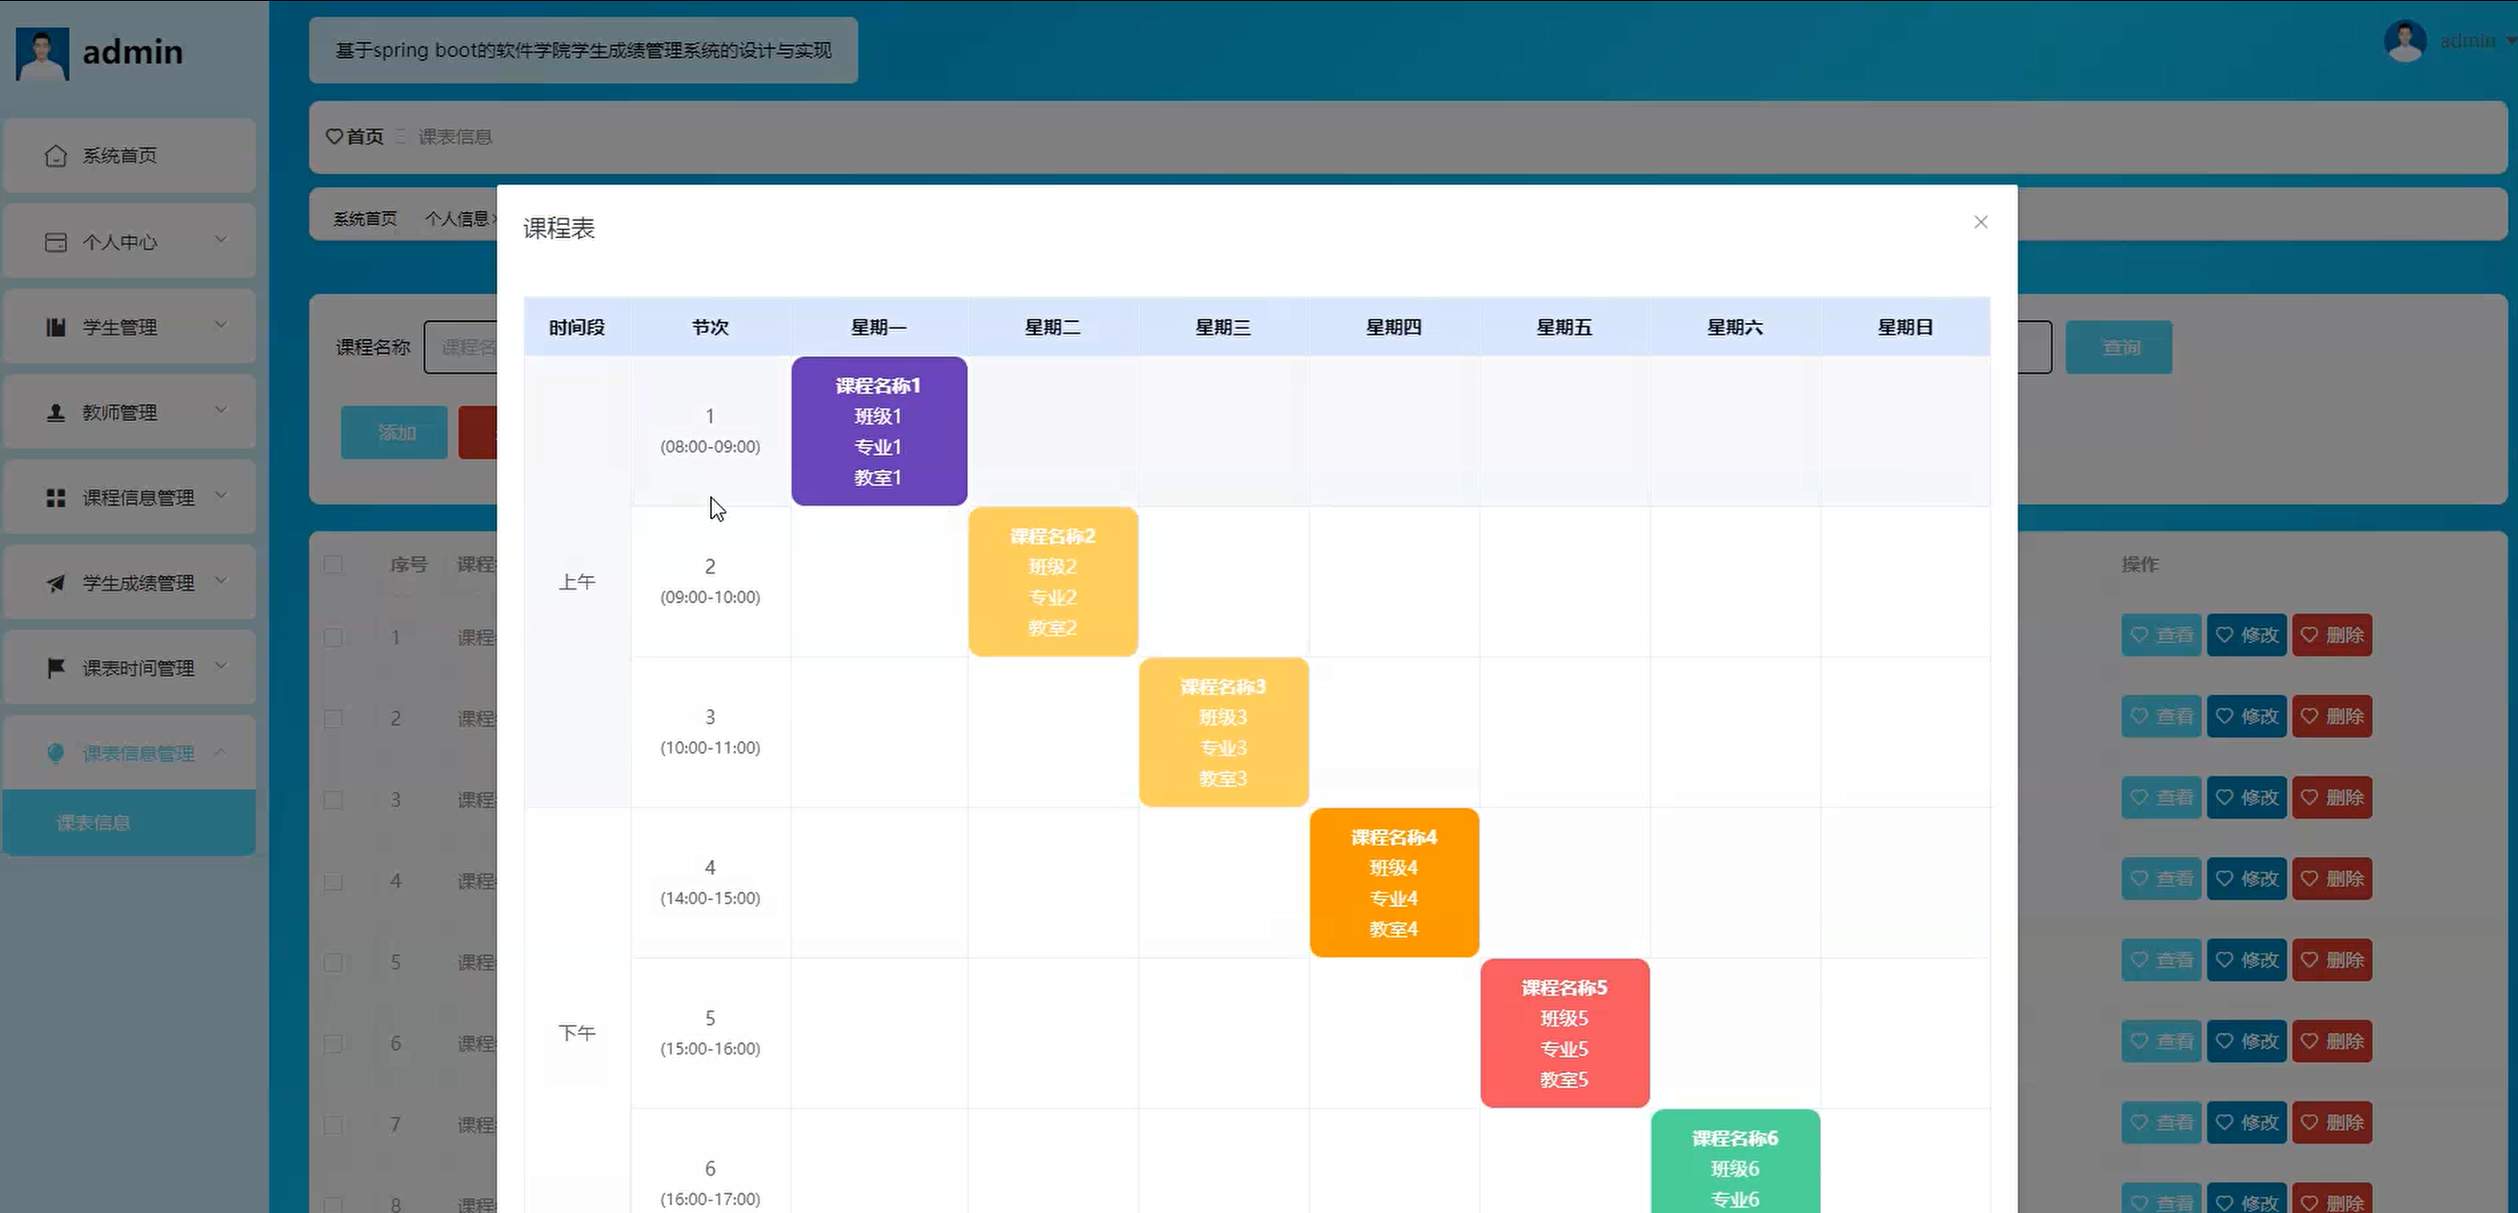Click the 节次 column header
Viewport: 2518px width, 1213px height.
tap(709, 327)
